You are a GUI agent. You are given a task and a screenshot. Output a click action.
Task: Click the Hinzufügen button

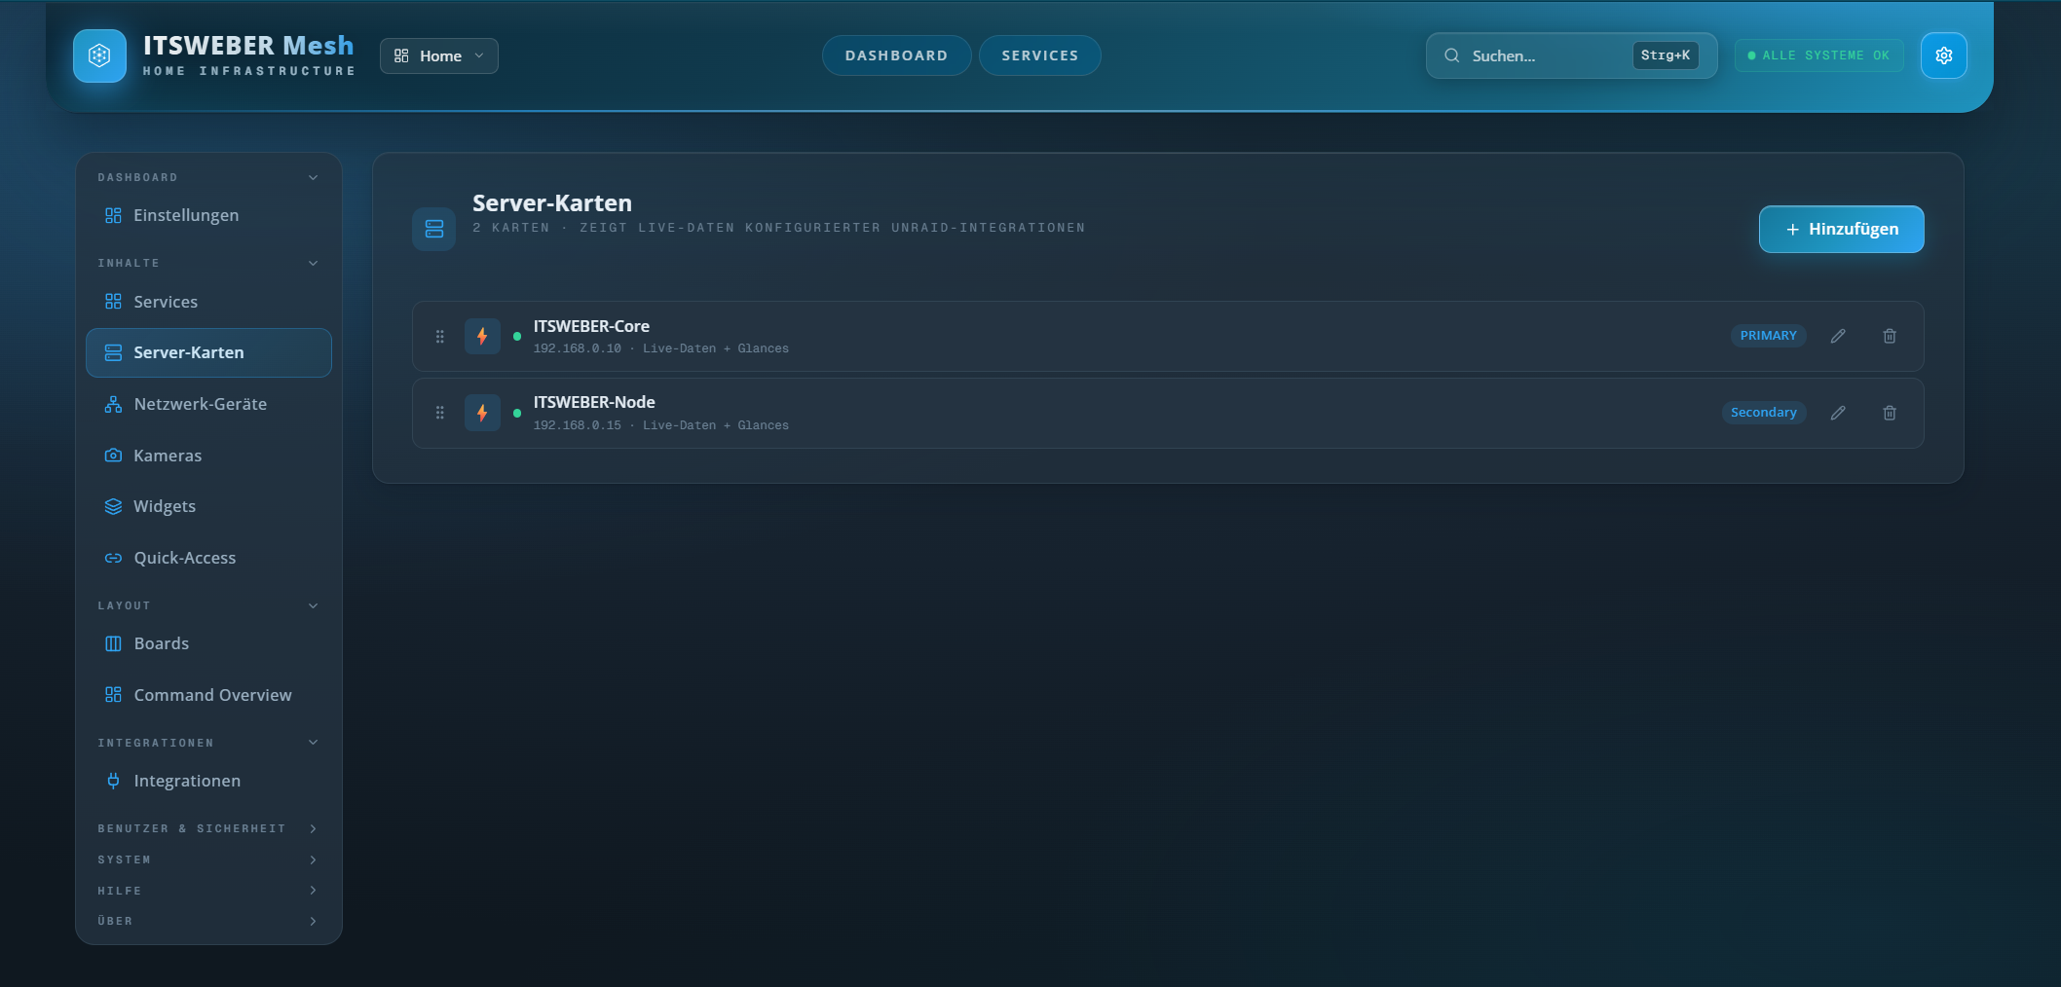1841,229
